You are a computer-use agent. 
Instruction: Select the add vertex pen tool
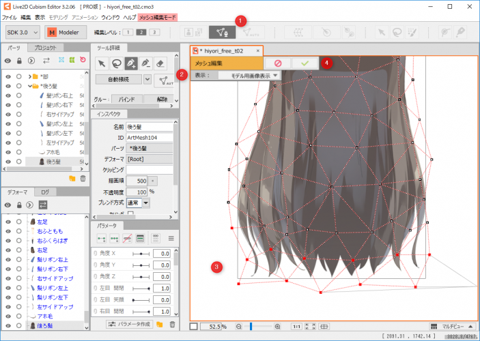130,63
